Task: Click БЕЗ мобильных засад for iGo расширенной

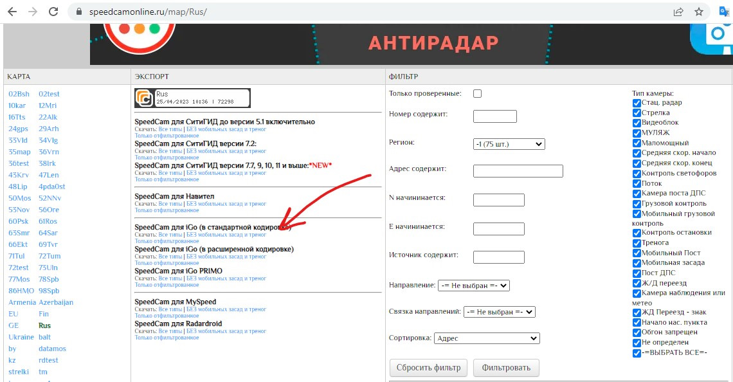Action: pos(226,257)
